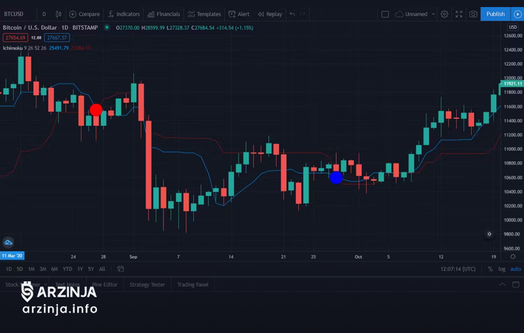Open the Strategy Tester tab
Screen dimensions: 524x333
pos(147,285)
